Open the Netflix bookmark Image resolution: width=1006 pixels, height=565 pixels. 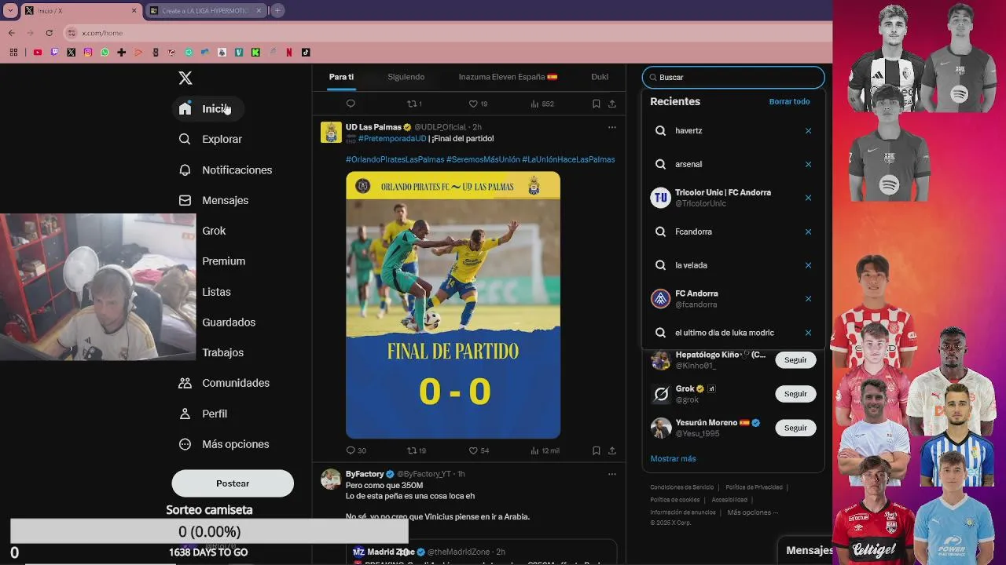[289, 53]
